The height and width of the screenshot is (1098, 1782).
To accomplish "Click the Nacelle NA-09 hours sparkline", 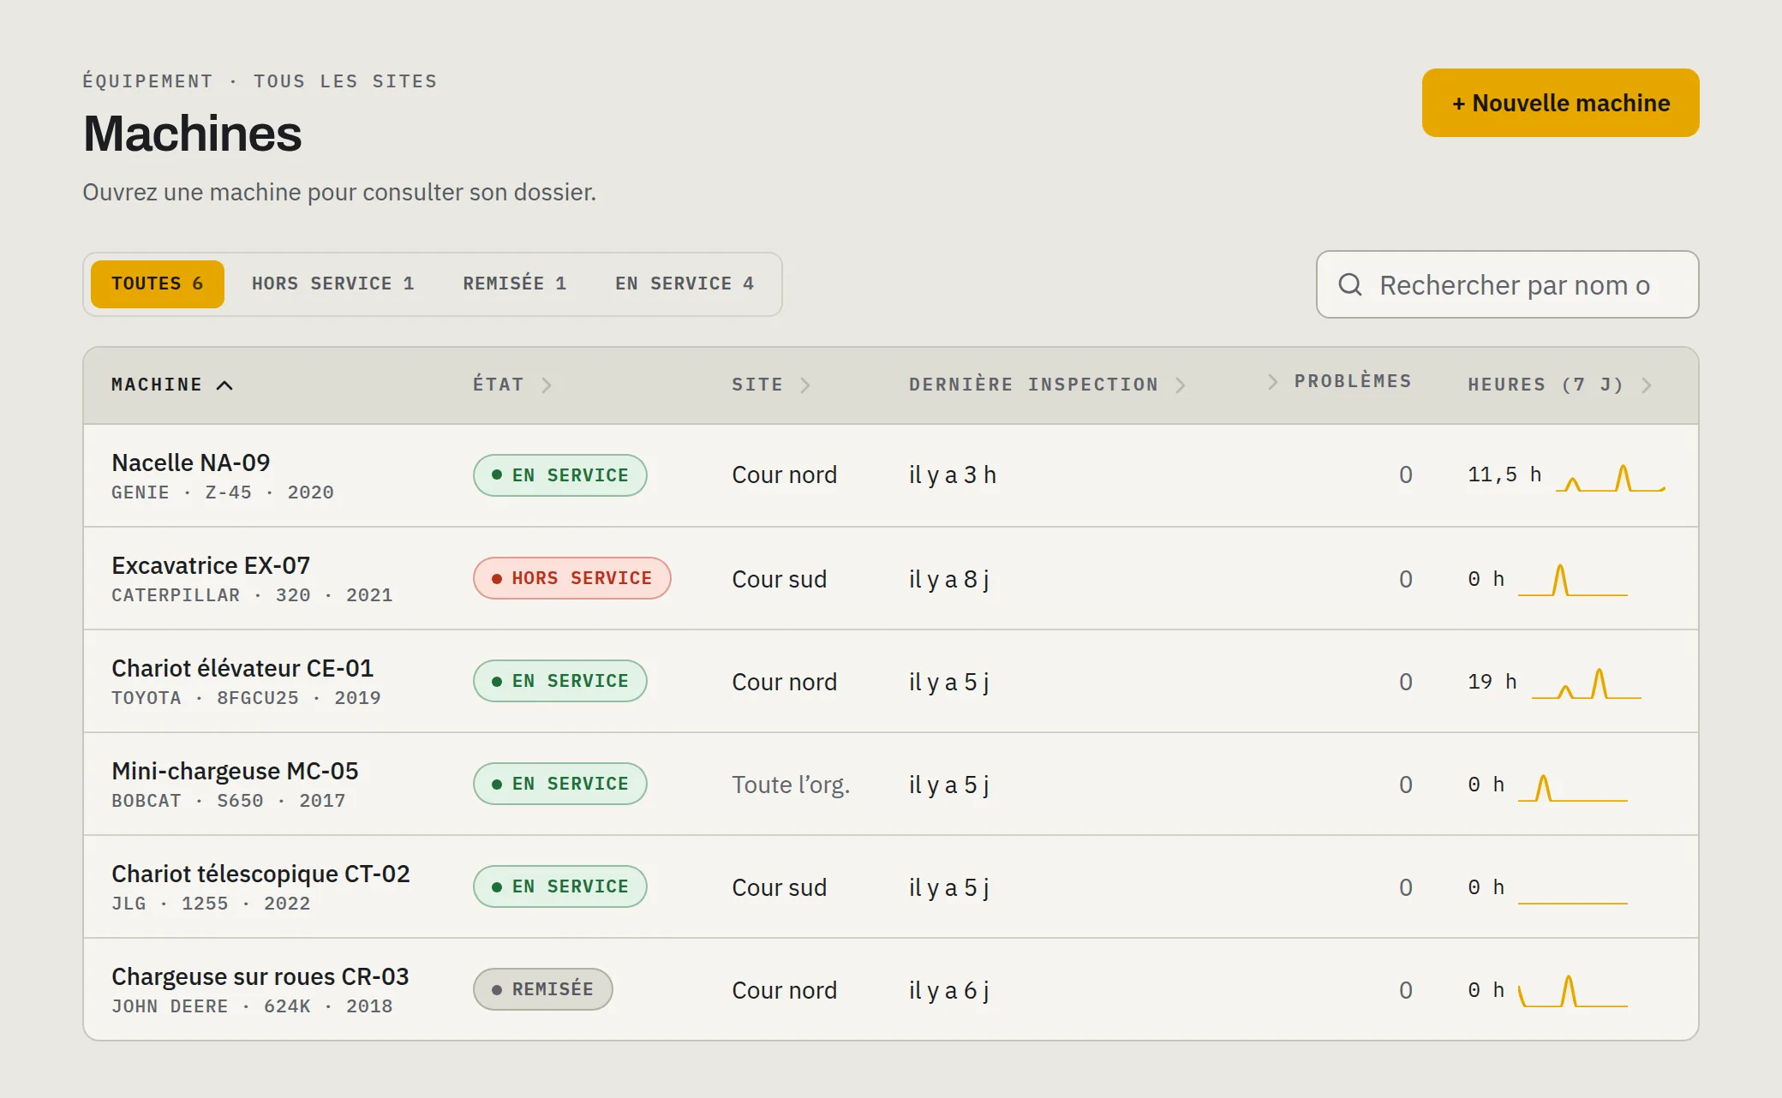I will (x=1611, y=478).
